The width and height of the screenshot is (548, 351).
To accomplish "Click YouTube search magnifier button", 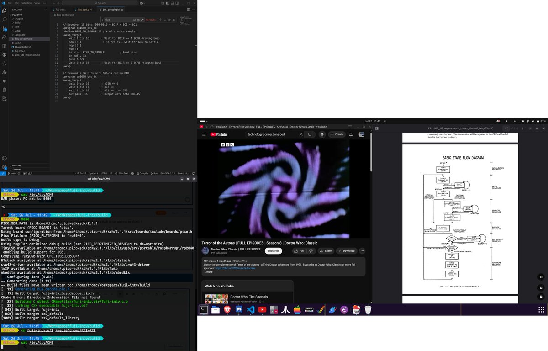I will coord(310,134).
